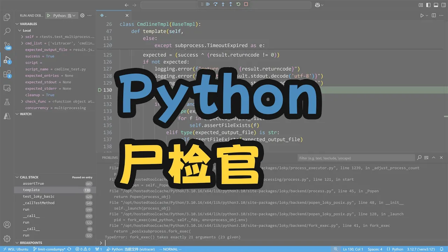Open the Search view in the activity bar
This screenshot has width=448, height=252.
(x=7, y=31)
